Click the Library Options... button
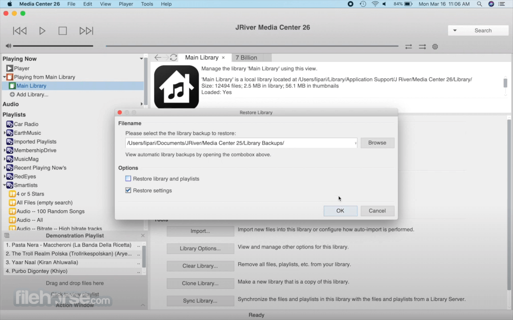 tap(200, 248)
